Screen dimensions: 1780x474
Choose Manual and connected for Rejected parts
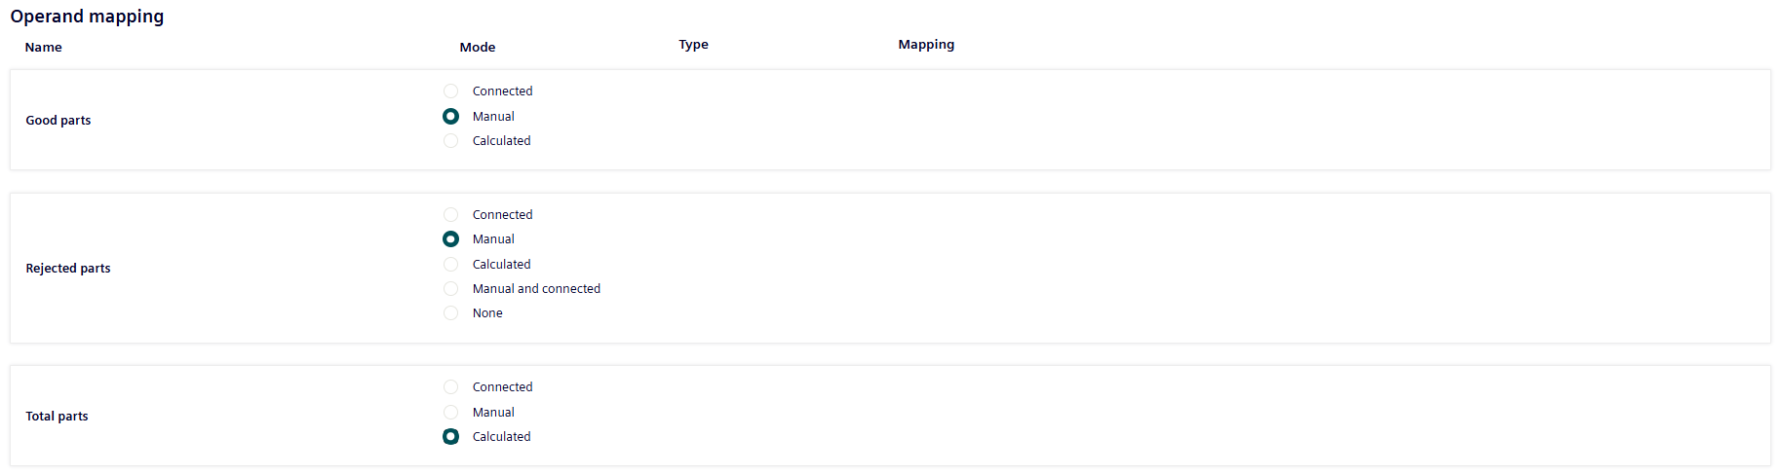(450, 289)
